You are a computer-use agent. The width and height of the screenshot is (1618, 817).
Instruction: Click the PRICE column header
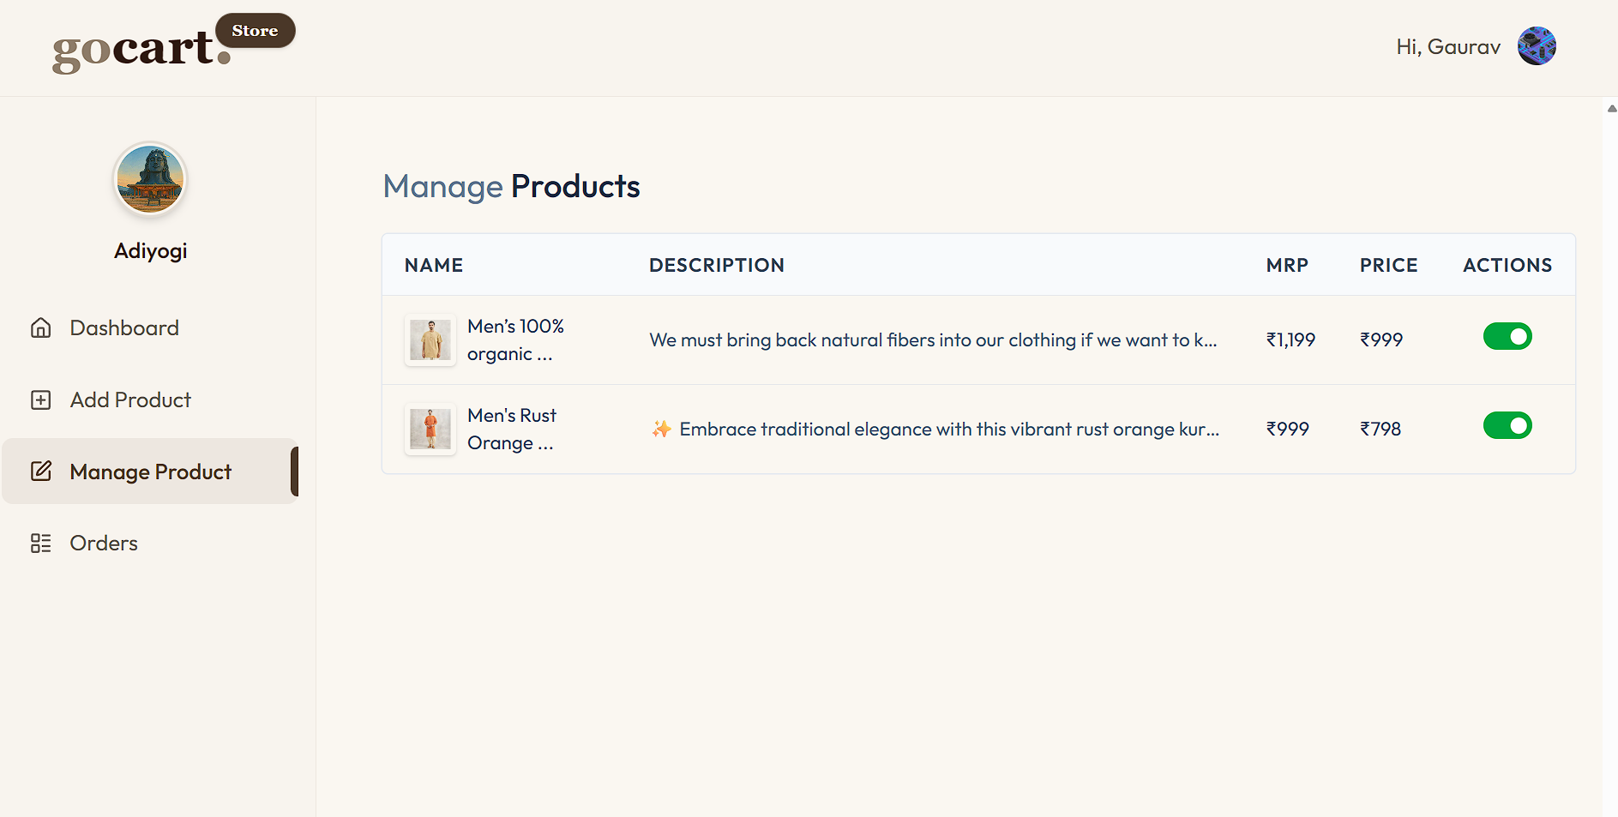(x=1389, y=266)
